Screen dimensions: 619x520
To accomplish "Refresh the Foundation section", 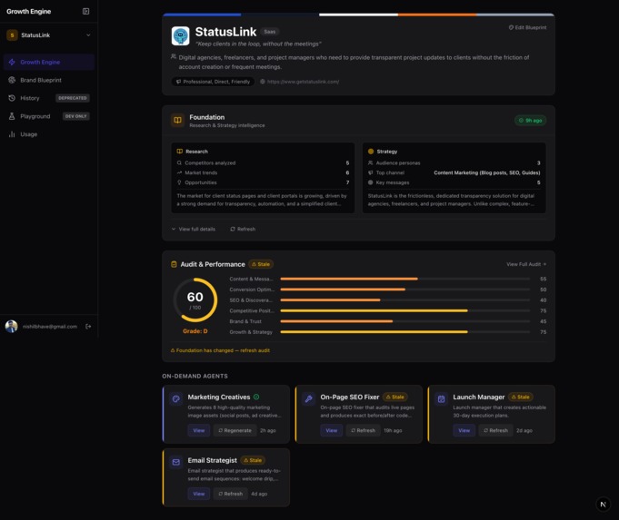I will tap(243, 229).
